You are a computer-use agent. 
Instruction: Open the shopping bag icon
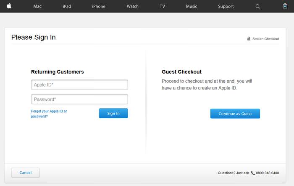pos(285,6)
